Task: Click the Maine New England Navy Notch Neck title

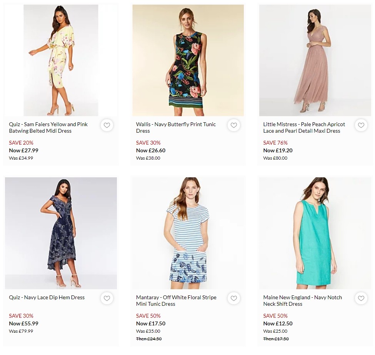Action: (302, 300)
